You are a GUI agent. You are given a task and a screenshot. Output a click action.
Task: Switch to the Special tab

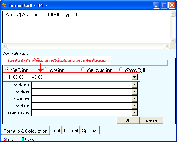coord(90,130)
